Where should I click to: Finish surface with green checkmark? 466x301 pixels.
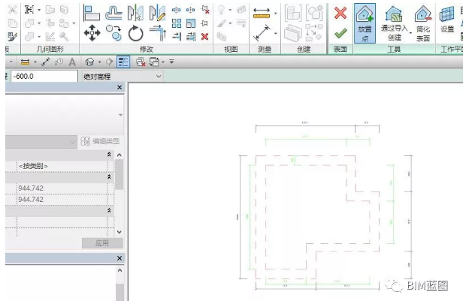340,33
